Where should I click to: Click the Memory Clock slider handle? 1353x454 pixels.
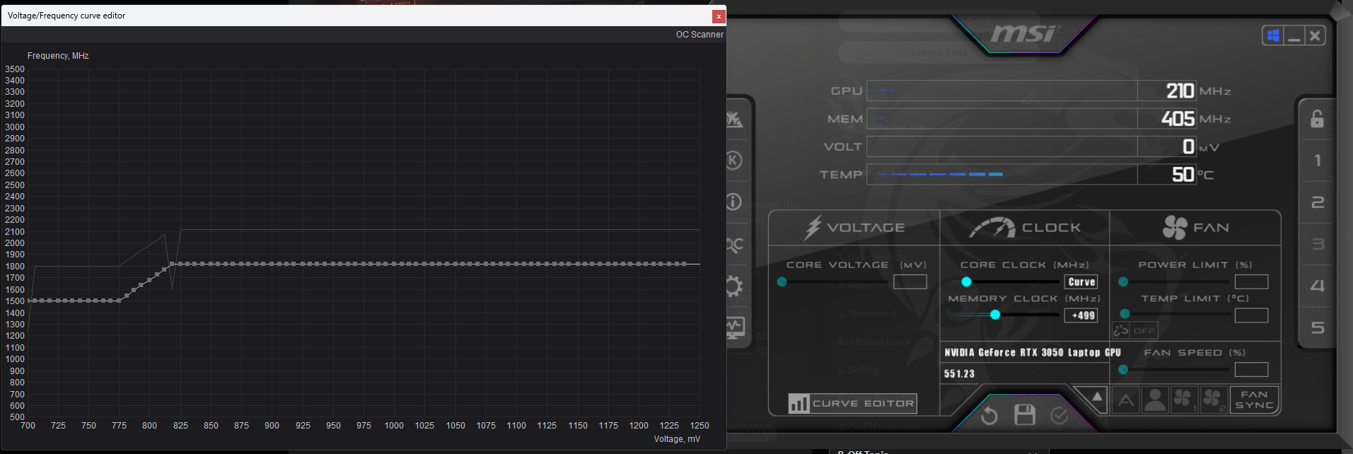click(x=995, y=315)
